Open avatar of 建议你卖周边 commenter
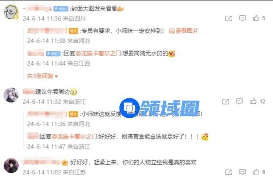This screenshot has height=178, width=273. click(x=11, y=95)
